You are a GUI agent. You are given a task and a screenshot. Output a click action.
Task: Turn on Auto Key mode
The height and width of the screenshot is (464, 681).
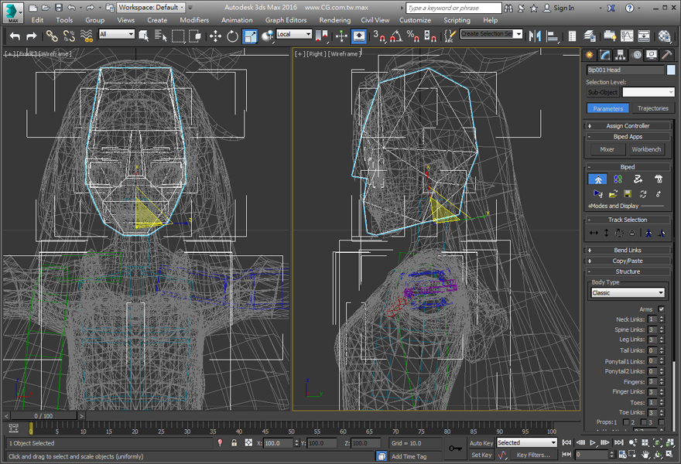point(481,443)
